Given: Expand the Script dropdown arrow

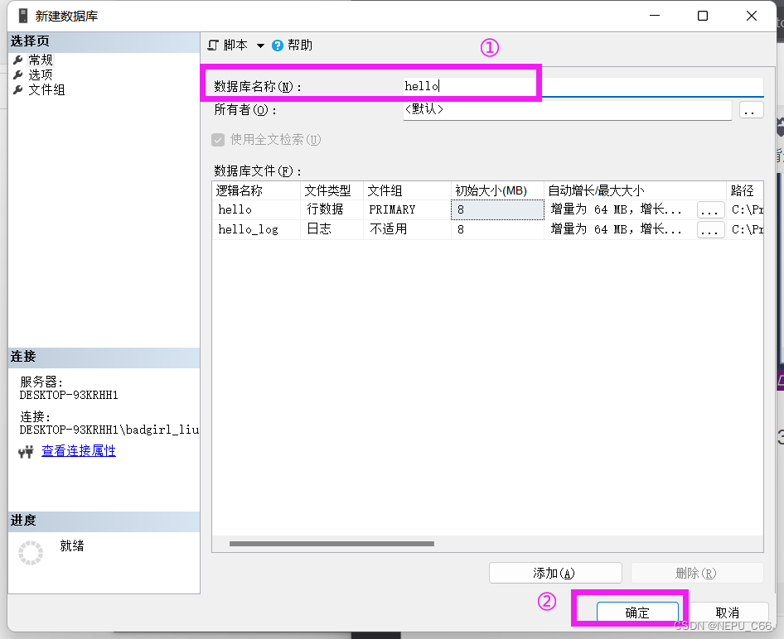Looking at the screenshot, I should pos(260,46).
